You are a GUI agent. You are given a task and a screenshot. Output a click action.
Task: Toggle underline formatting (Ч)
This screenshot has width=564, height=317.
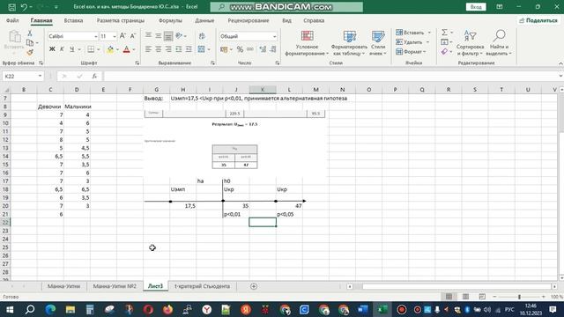[72, 49]
